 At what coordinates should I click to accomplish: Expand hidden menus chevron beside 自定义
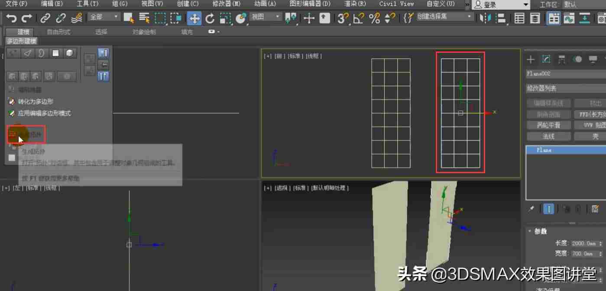pyautogui.click(x=467, y=4)
